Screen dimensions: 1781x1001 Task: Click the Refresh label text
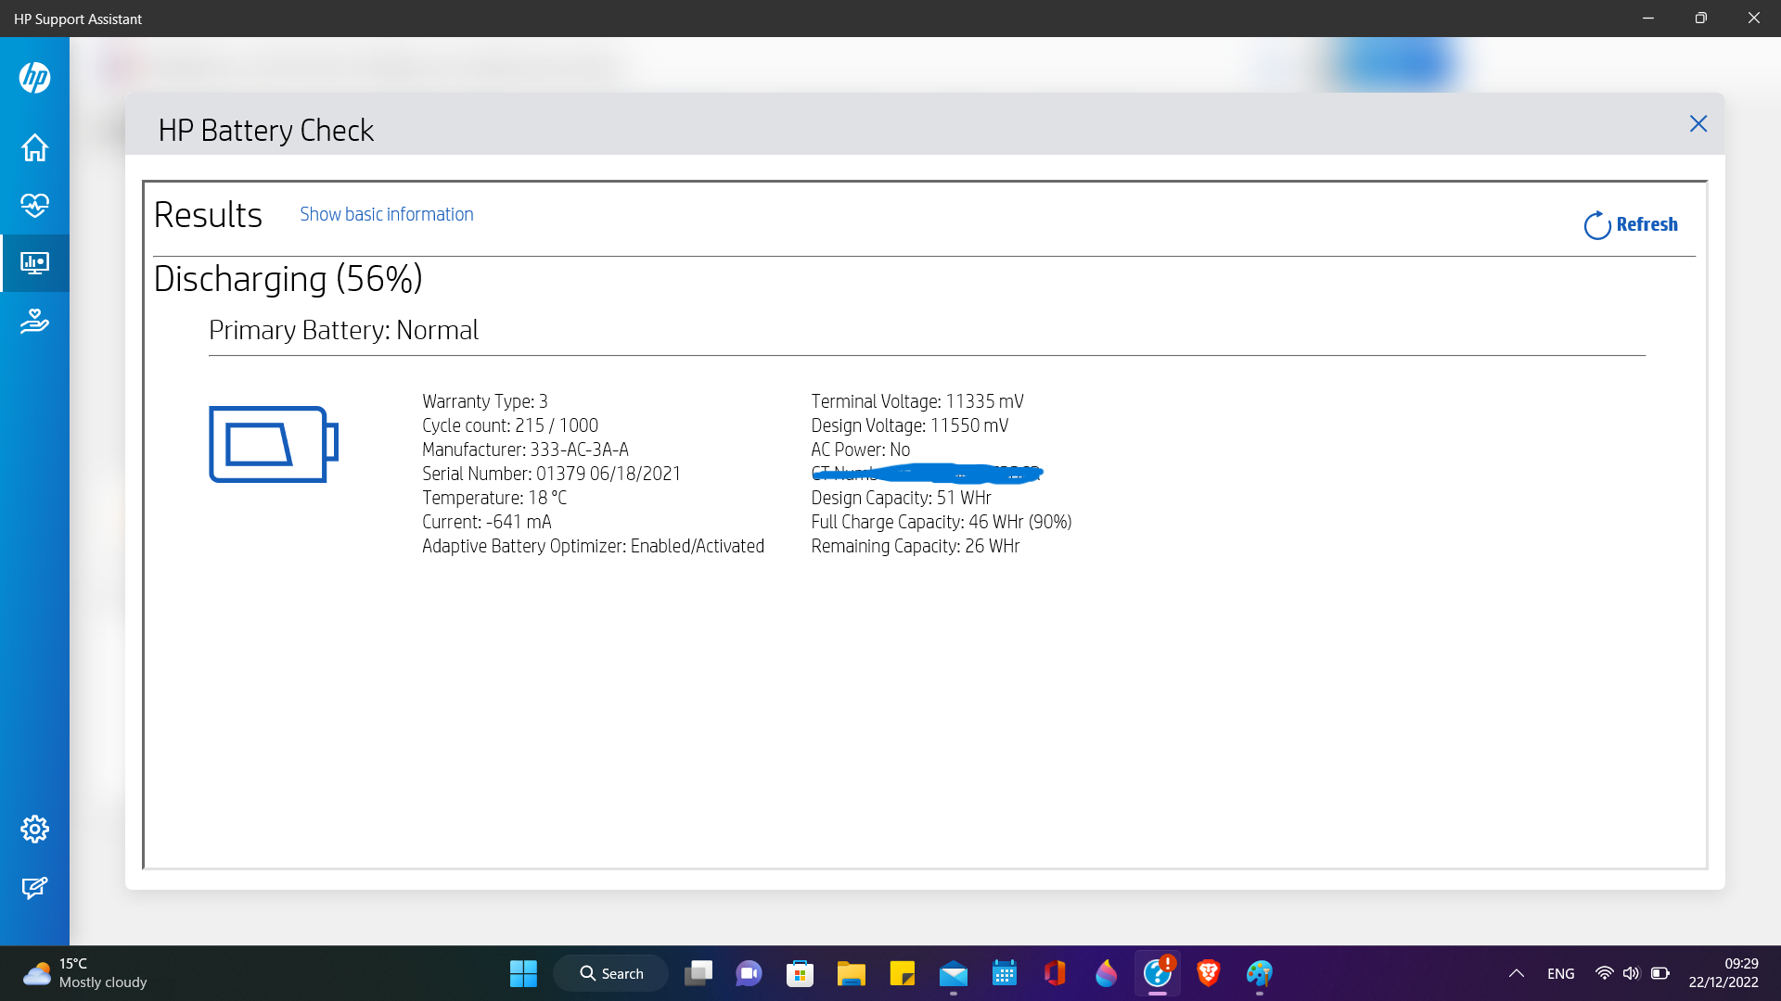[1646, 224]
